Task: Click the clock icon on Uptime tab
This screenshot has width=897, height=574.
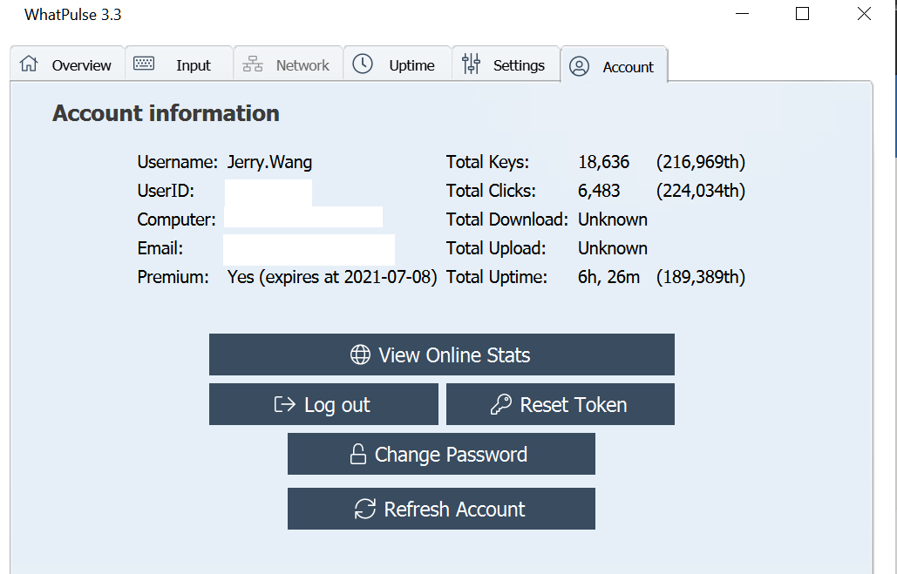Action: pos(363,64)
